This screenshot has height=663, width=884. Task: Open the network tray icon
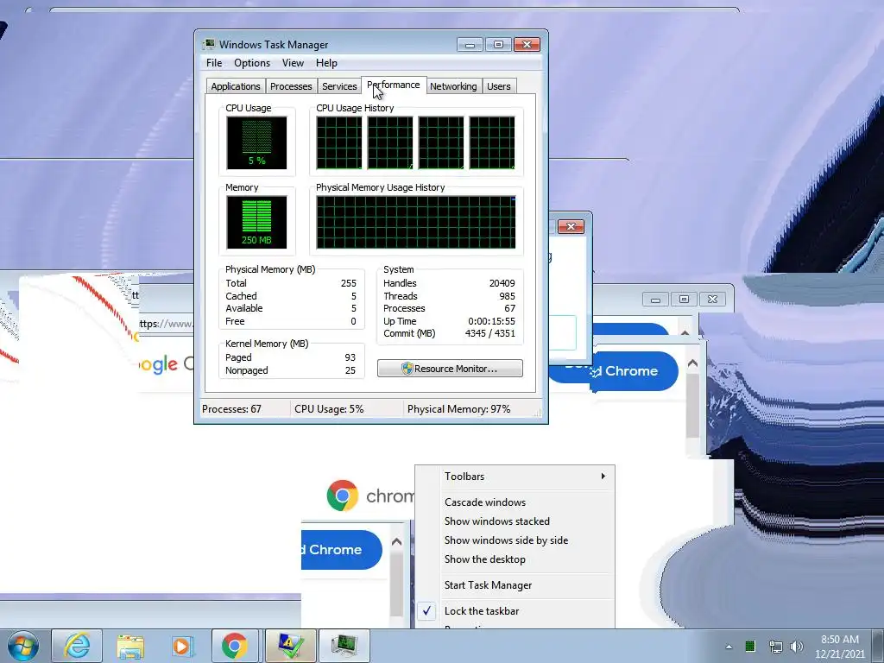point(775,647)
